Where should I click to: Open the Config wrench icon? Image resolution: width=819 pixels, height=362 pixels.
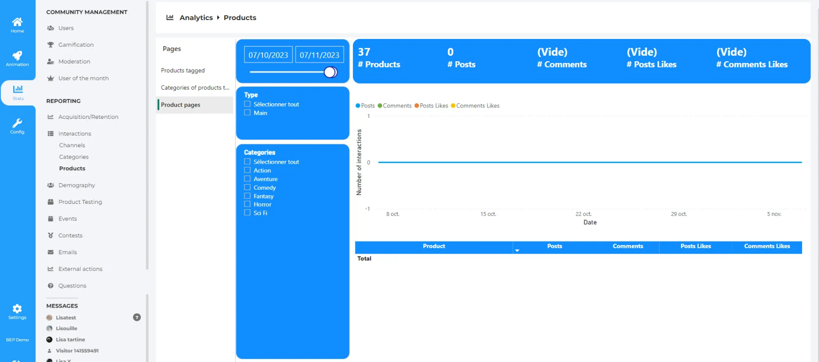point(17,124)
